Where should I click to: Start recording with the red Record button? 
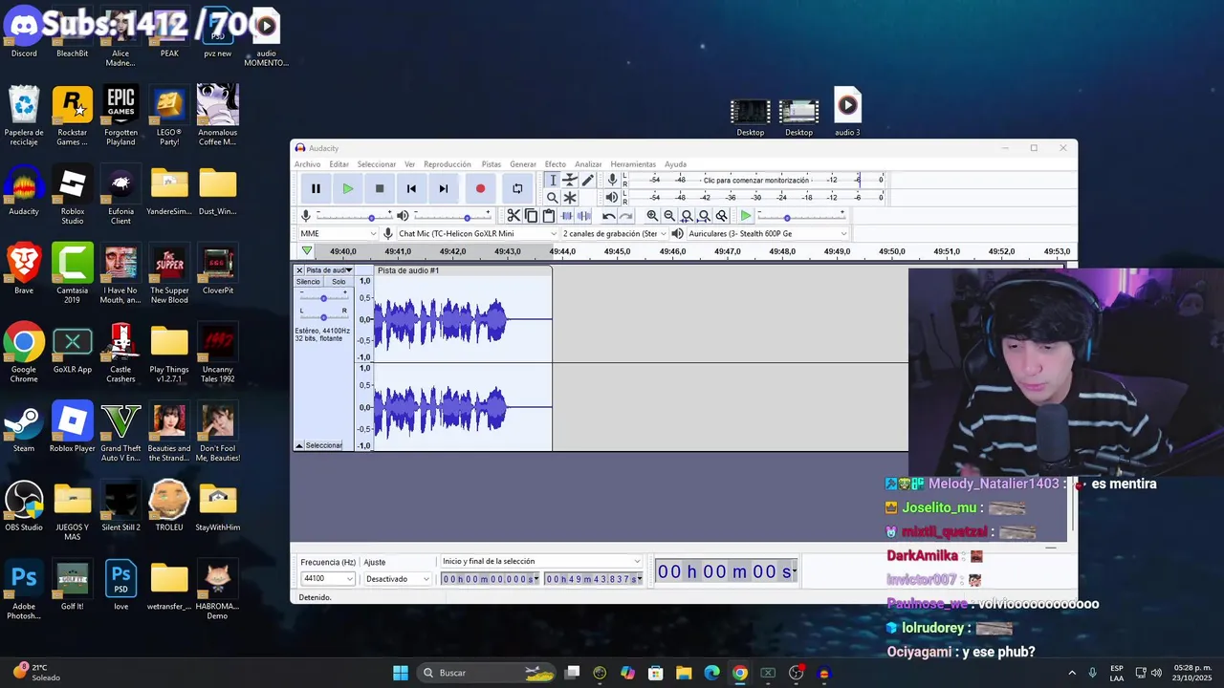pyautogui.click(x=480, y=188)
